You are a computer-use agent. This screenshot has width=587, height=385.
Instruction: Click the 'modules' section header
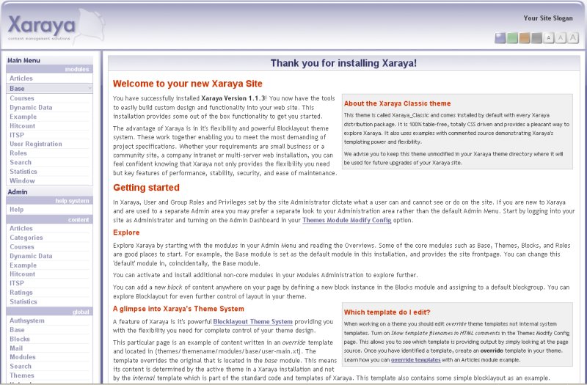click(x=77, y=69)
